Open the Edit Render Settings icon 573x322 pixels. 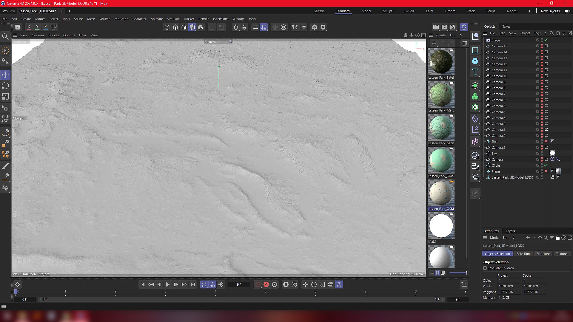click(453, 27)
